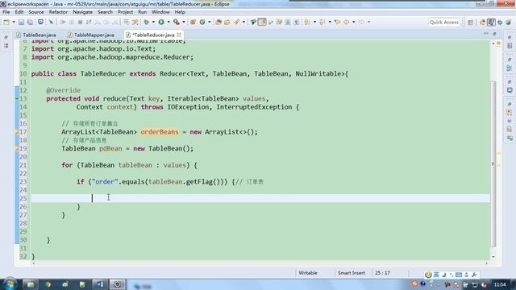Expand the Run configurations dropdown arrow

(x=169, y=22)
